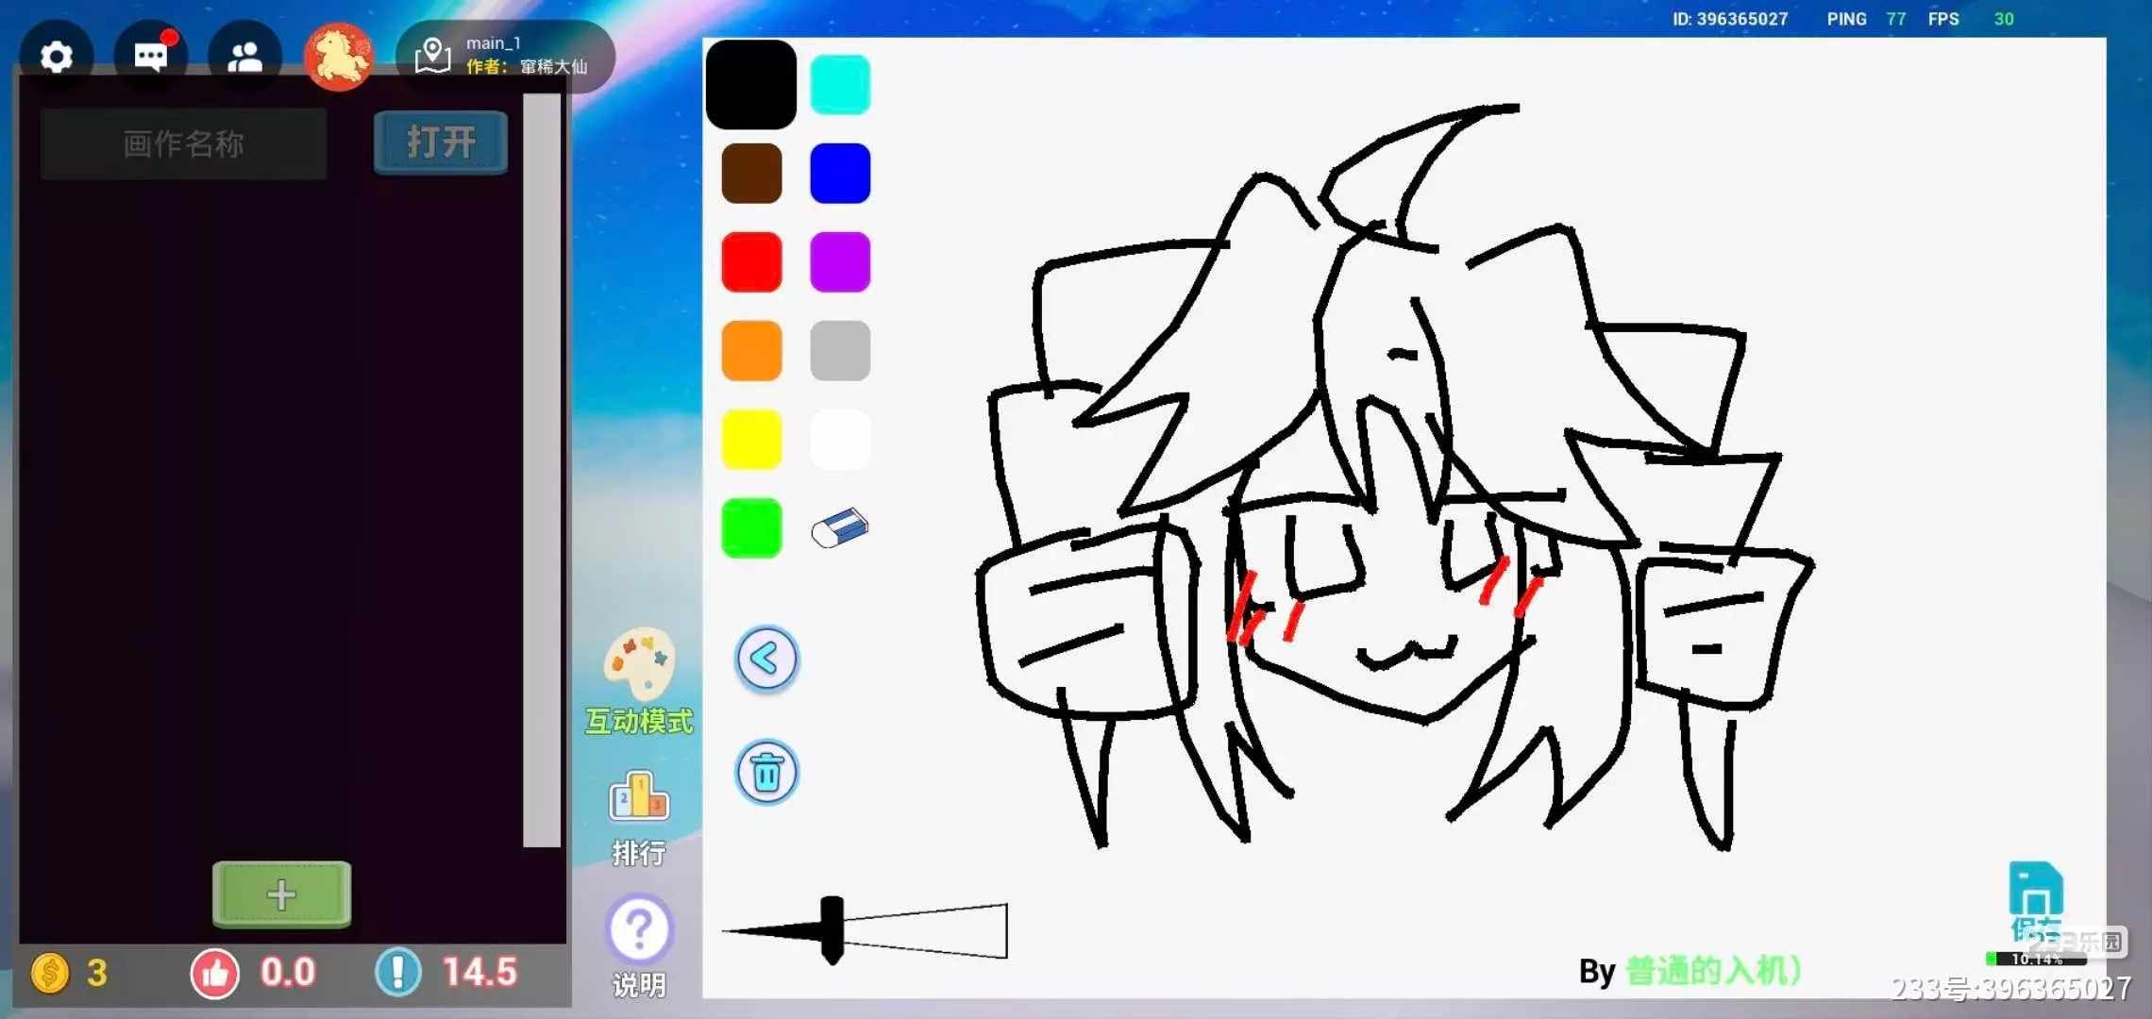Open the settings gear icon
This screenshot has width=2152, height=1019.
pyautogui.click(x=57, y=58)
